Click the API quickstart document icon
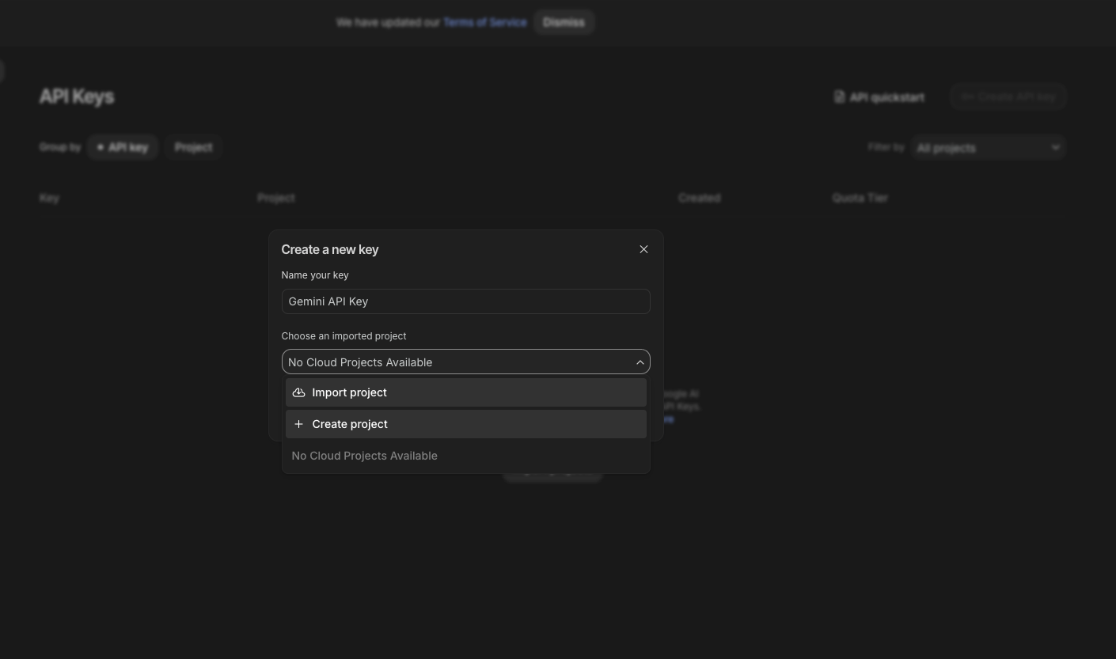1116x659 pixels. click(x=840, y=97)
